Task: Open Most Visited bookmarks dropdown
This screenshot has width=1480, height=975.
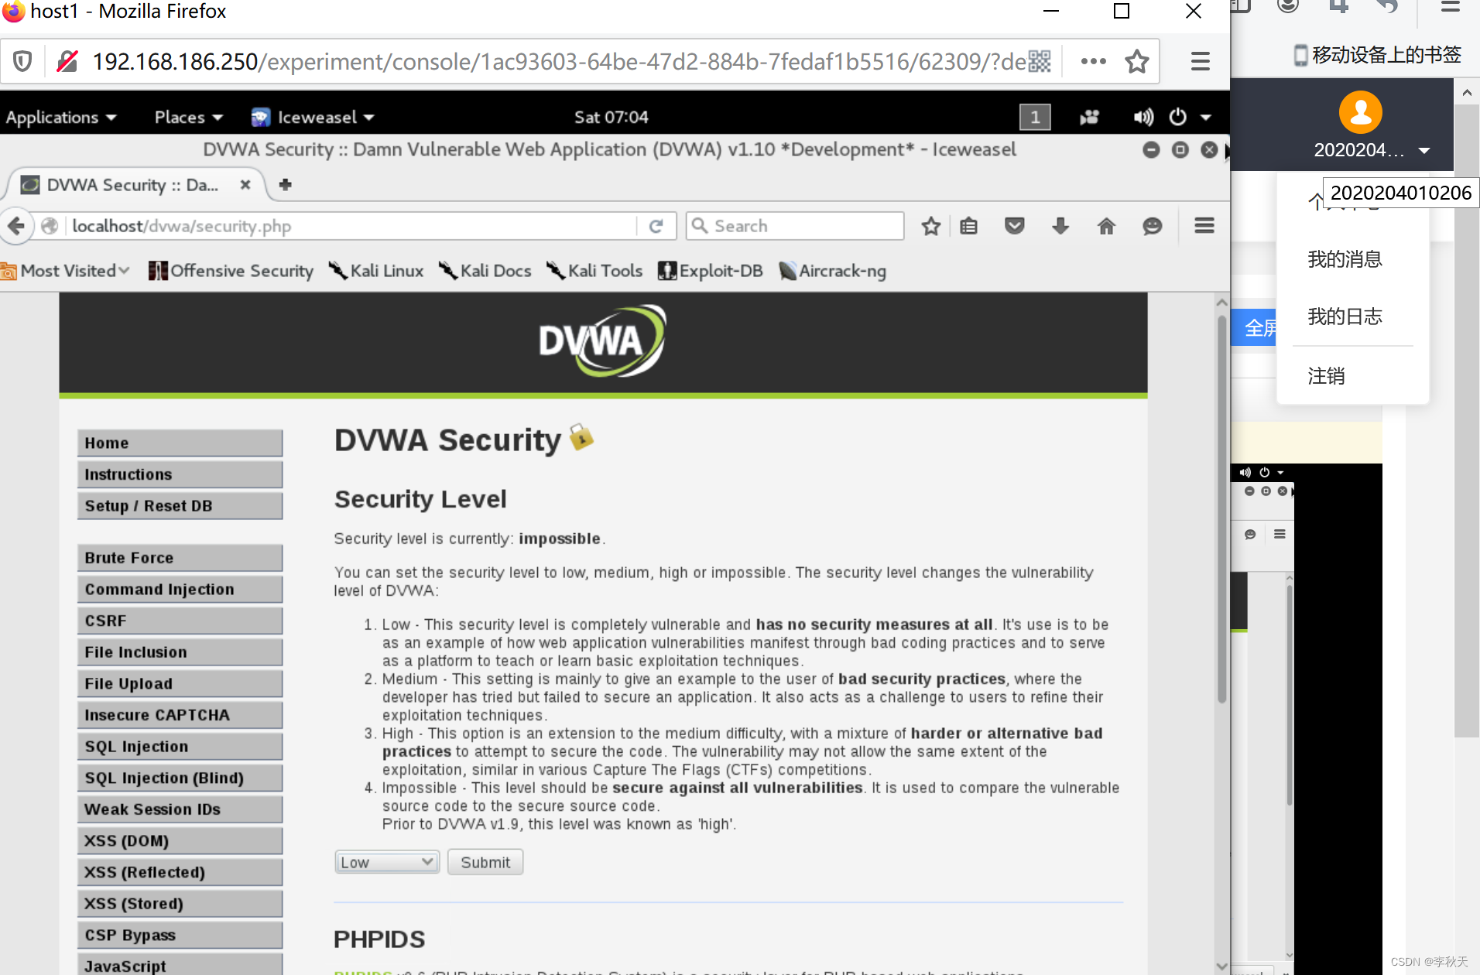Action: [x=66, y=271]
